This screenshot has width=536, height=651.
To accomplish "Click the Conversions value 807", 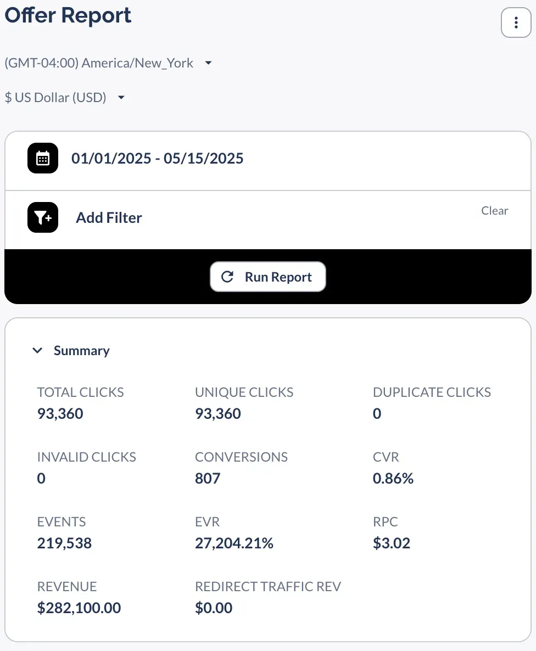I will click(208, 478).
